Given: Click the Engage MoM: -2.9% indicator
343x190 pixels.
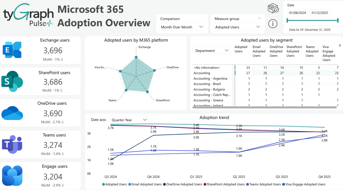Looking at the screenshot, I should tap(52, 185).
